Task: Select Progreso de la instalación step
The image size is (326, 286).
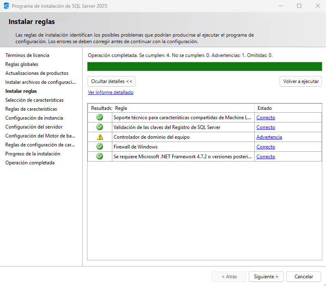Action: 33,154
